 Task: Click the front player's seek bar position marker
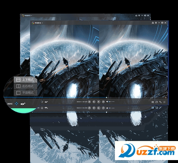(x=106, y=97)
